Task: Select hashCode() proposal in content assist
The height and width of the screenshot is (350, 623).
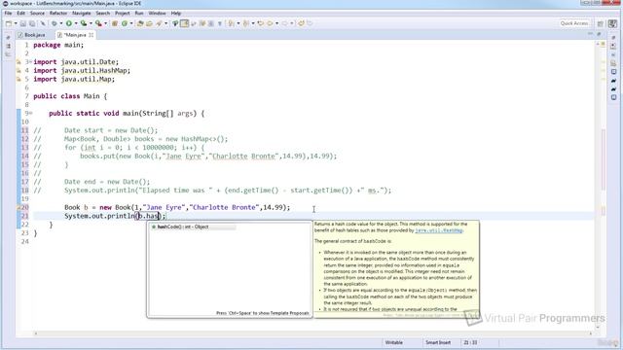Action: (x=194, y=227)
